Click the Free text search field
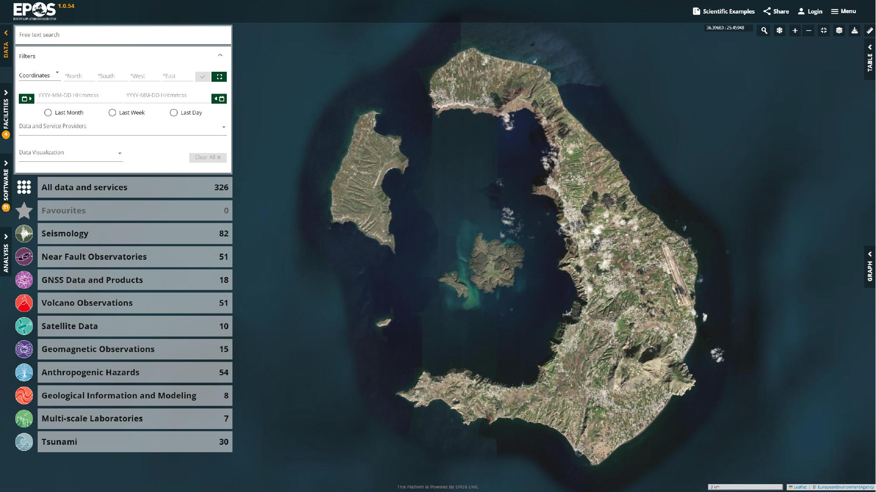The image size is (876, 492). pos(123,35)
